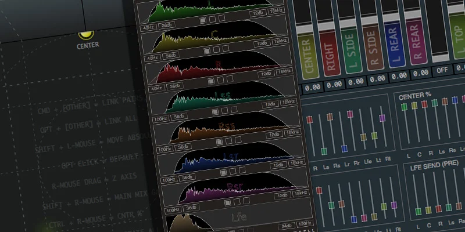This screenshot has width=465, height=232.
Task: Click the 'OPT-CLICK = DEFAULT' hint
Action: [x=100, y=161]
